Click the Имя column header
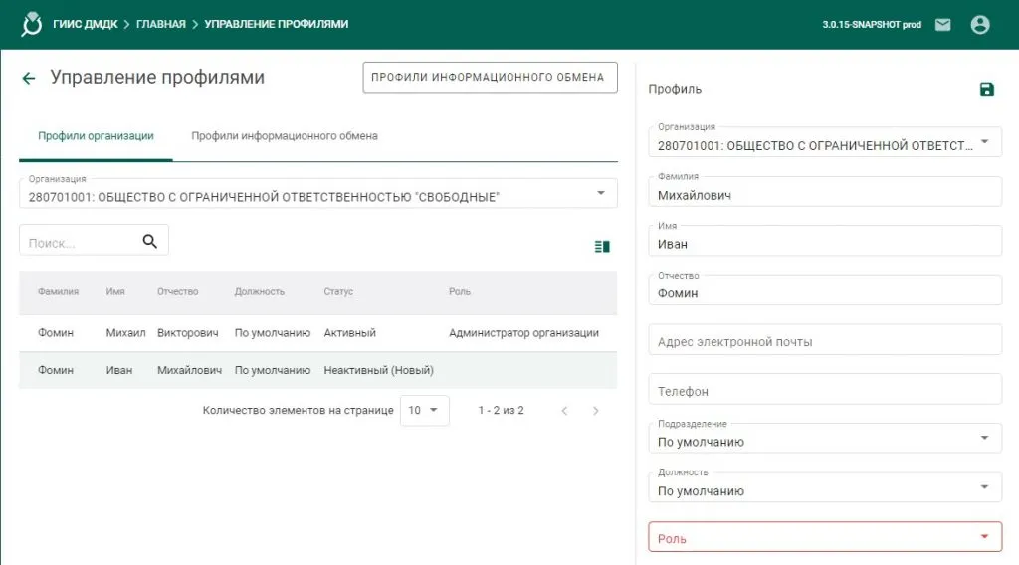The height and width of the screenshot is (565, 1019). (115, 292)
